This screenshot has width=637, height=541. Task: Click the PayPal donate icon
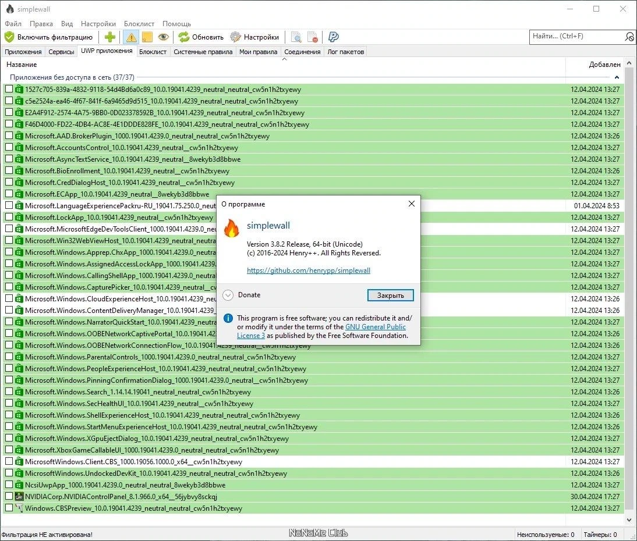tap(334, 37)
